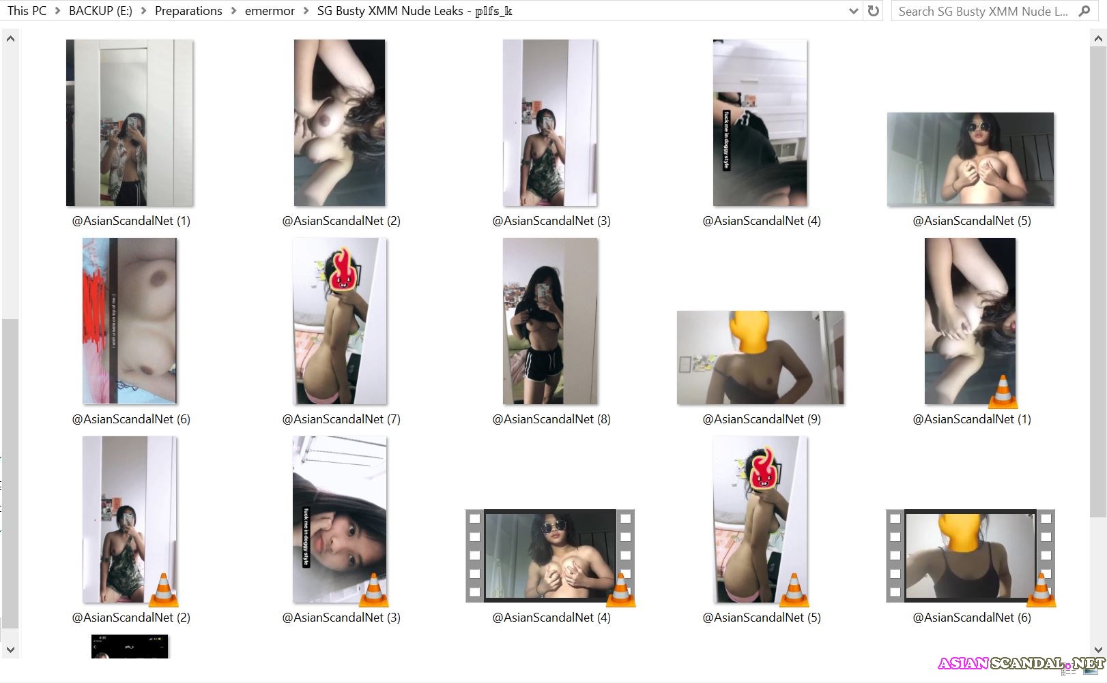
Task: Click the filmstrip icon on @AsianScandalNet (6) video
Action: coord(973,555)
